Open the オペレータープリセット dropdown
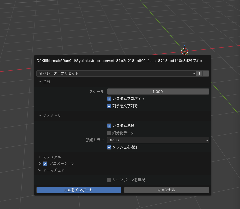 [116, 73]
